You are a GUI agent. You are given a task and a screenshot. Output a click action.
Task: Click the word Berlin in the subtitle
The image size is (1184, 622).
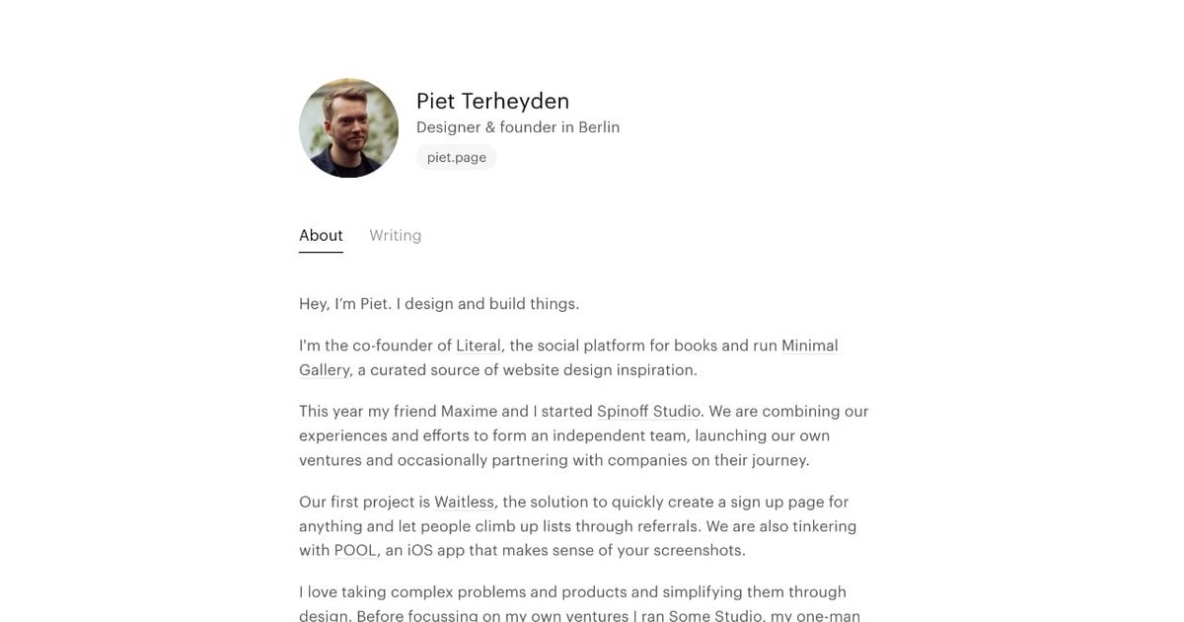[x=598, y=124]
